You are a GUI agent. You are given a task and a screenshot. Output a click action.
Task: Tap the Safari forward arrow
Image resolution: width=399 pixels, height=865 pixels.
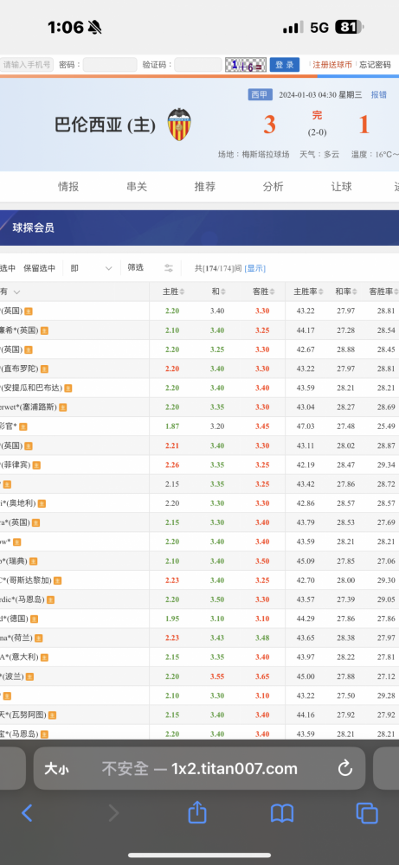[113, 812]
